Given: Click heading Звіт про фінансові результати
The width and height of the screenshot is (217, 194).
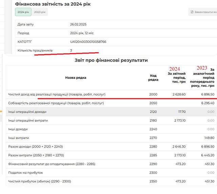Looking at the screenshot, I should pos(111,60).
